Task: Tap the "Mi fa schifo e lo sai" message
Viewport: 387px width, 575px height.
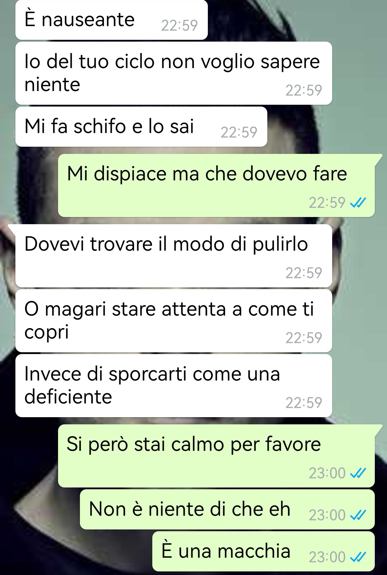Action: pos(141,127)
